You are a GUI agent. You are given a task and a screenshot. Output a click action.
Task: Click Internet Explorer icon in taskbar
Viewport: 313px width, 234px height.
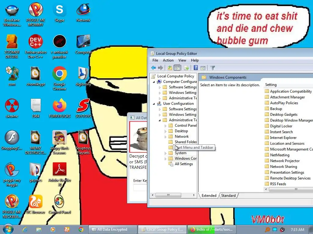24,229
